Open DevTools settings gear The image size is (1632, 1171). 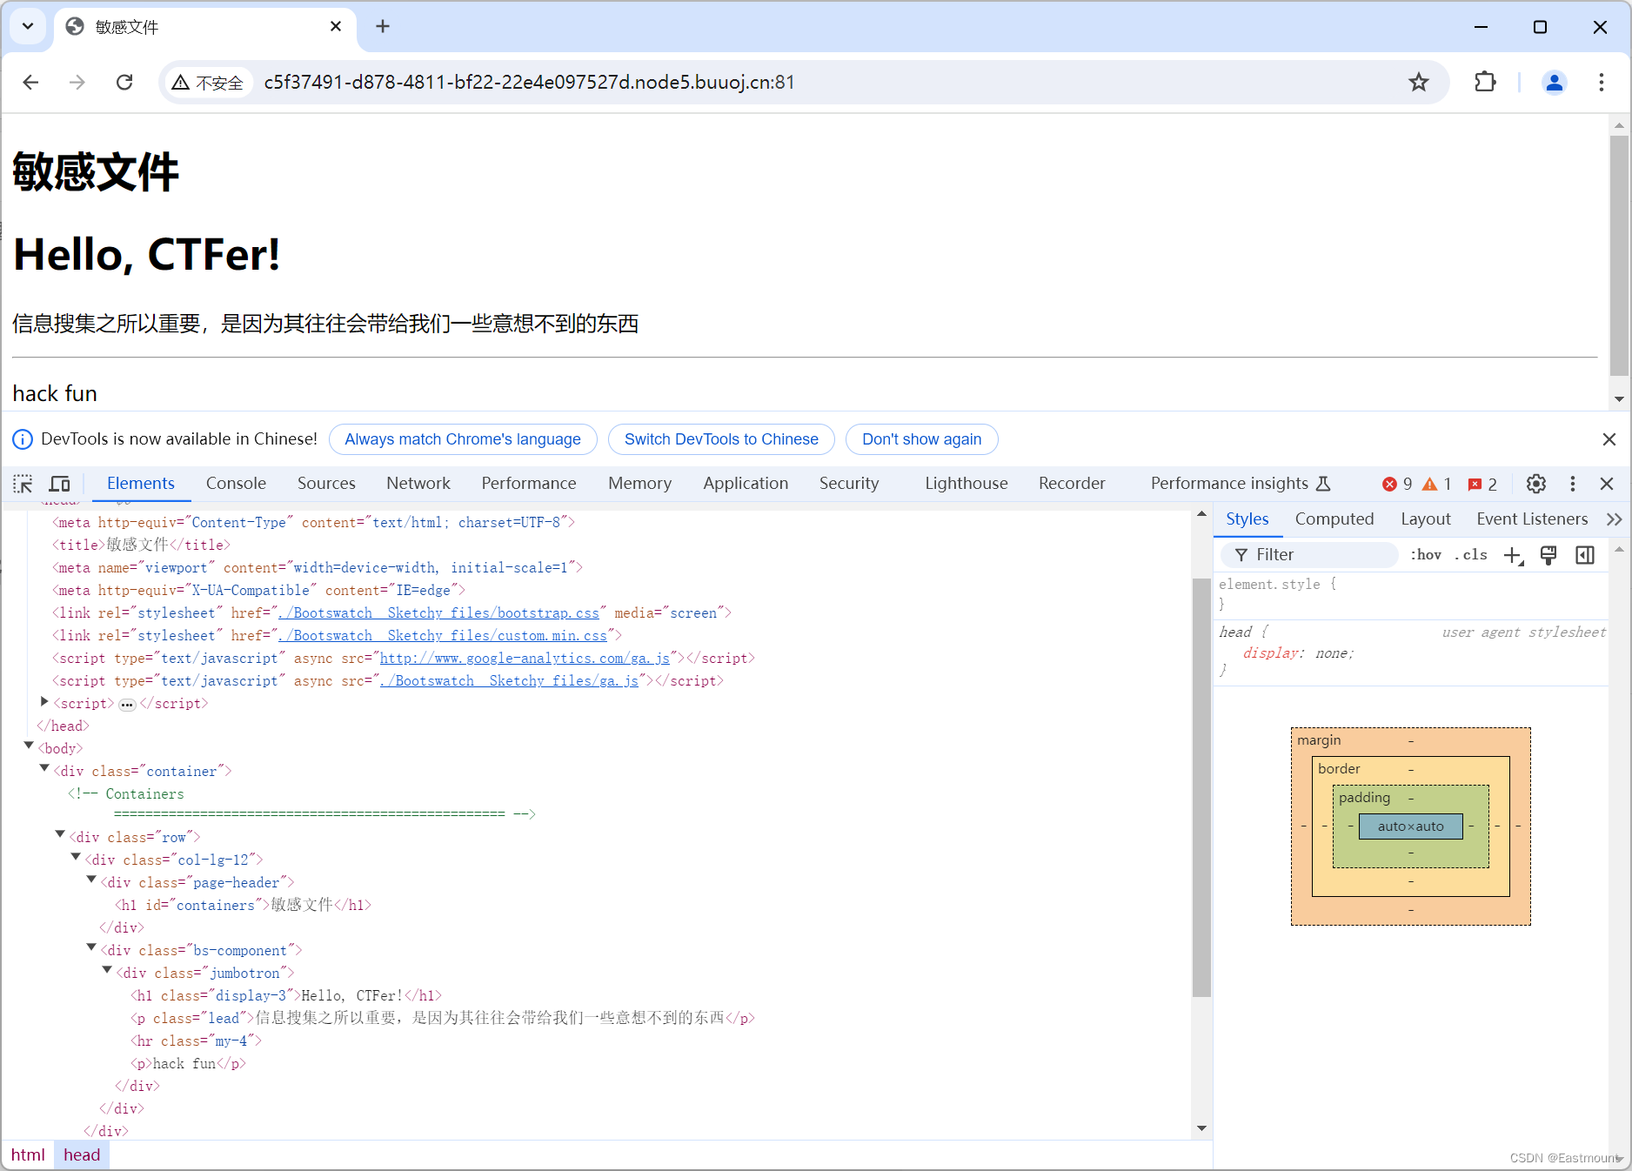(x=1536, y=484)
